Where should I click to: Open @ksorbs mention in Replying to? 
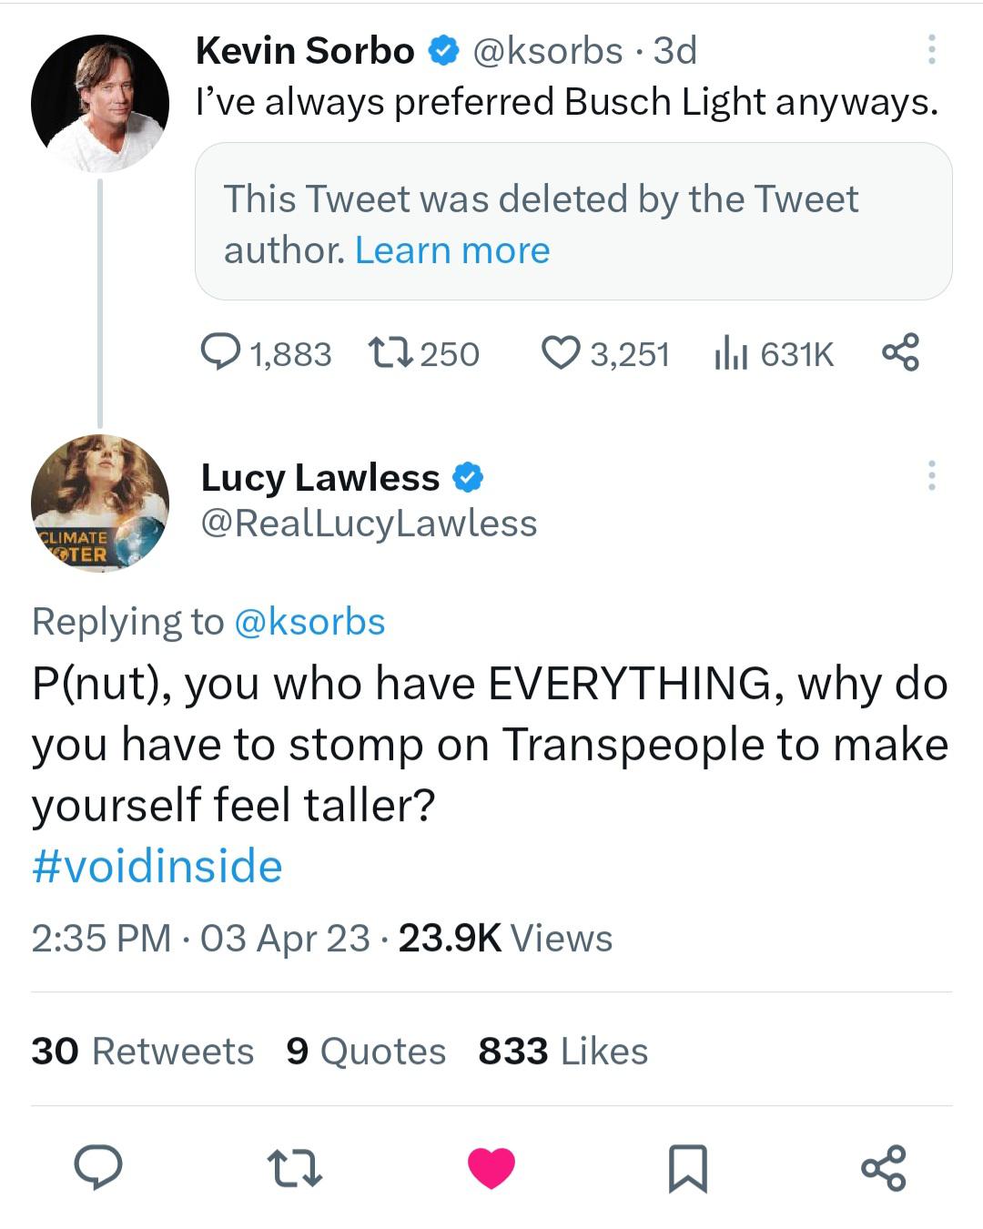[309, 622]
